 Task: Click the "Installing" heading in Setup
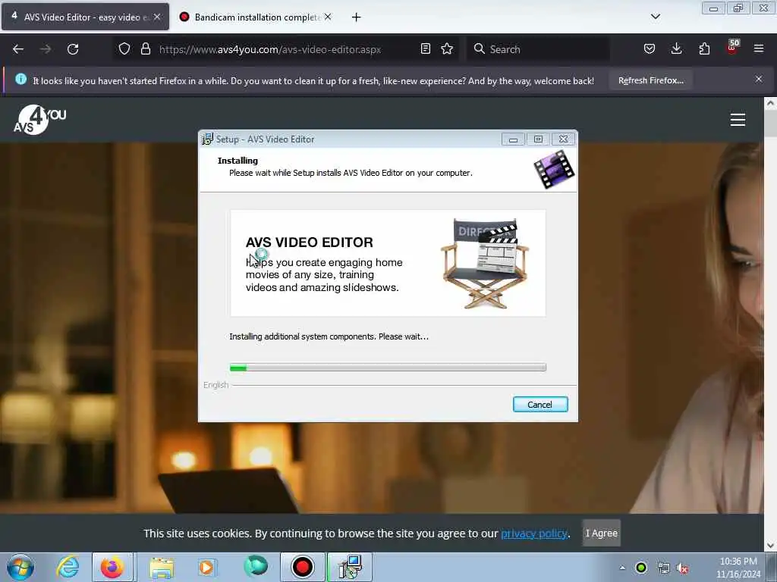click(x=238, y=161)
